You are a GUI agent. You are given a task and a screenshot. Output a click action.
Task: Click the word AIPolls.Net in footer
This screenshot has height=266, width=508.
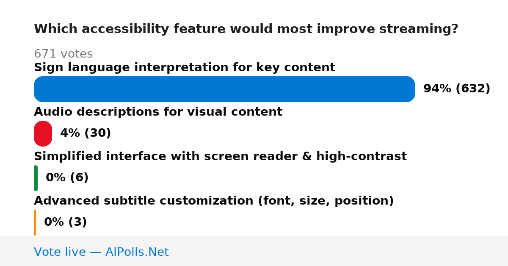coord(137,252)
